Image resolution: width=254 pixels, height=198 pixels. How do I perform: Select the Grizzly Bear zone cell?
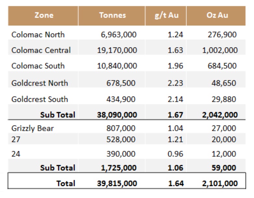click(32, 128)
